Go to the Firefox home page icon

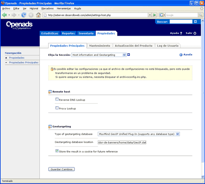click(38, 15)
